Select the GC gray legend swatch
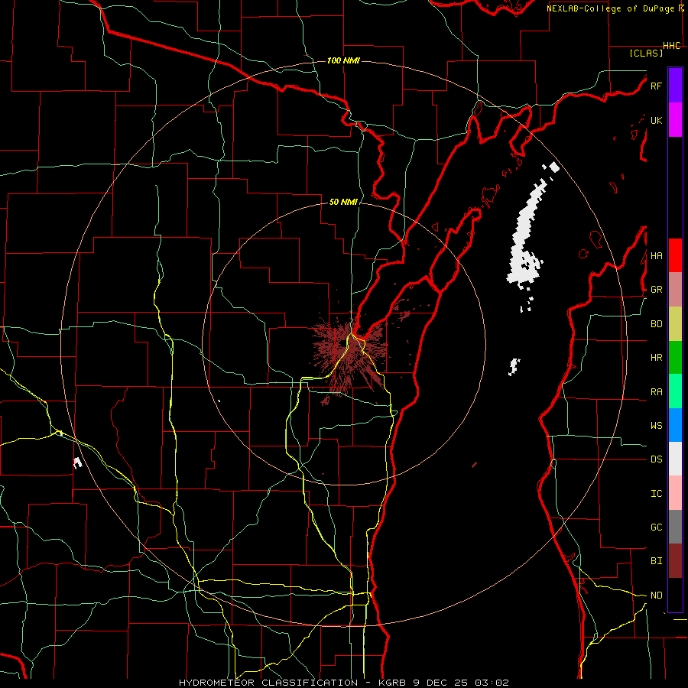688x688 pixels. coord(675,527)
